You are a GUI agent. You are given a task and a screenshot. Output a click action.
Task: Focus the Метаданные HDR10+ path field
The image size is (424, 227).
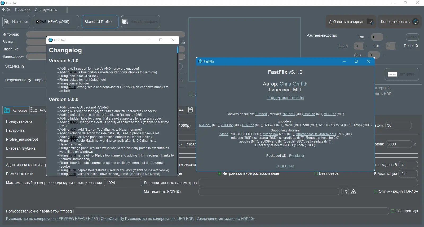click(269, 192)
